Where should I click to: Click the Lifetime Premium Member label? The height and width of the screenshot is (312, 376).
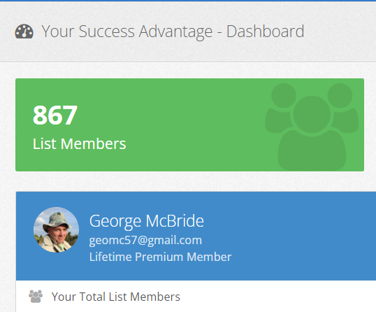[161, 257]
